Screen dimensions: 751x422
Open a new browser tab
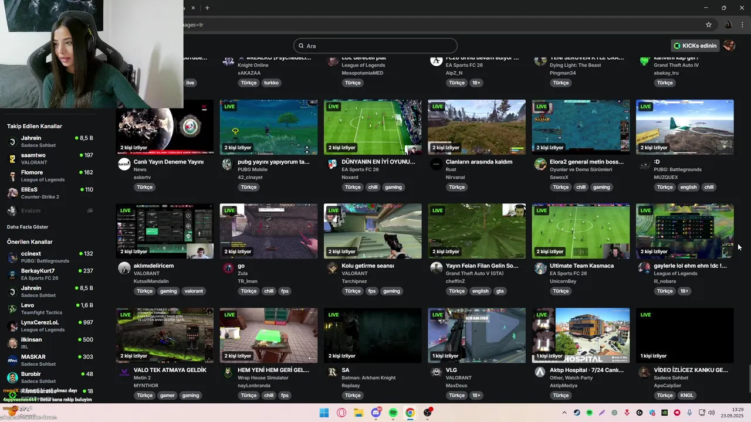(207, 8)
